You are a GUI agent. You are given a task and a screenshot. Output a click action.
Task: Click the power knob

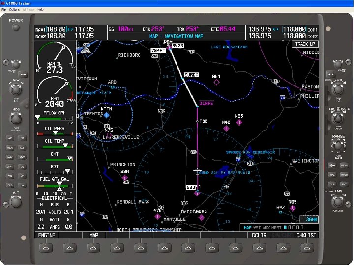tap(16, 27)
